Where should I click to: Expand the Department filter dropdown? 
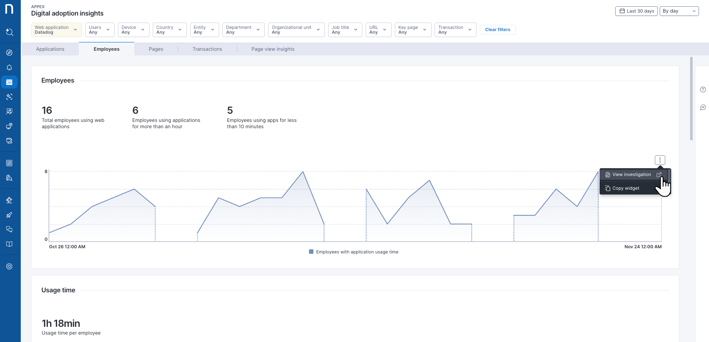[243, 30]
